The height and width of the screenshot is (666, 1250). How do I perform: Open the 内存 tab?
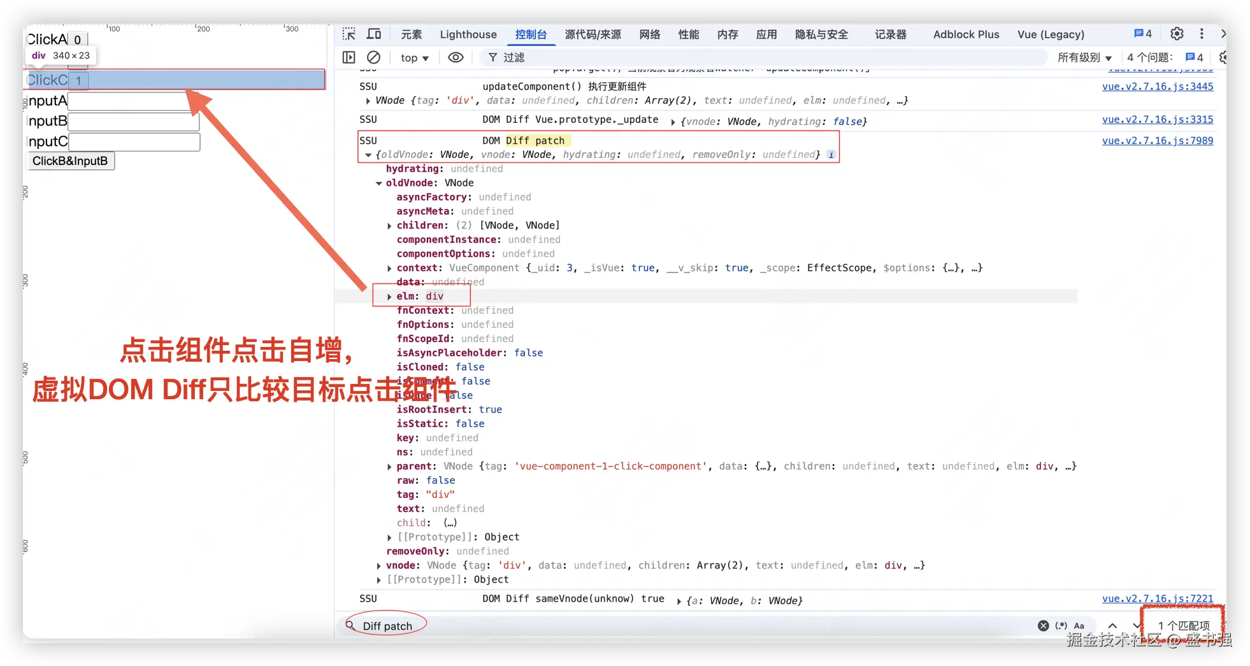click(x=728, y=34)
